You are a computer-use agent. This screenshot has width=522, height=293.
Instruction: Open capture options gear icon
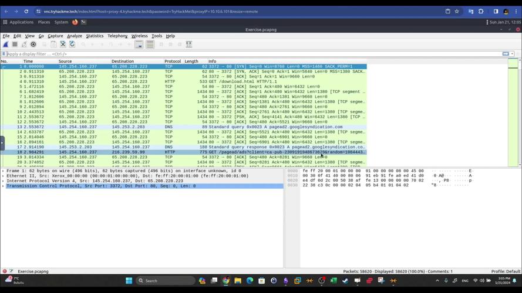33,45
